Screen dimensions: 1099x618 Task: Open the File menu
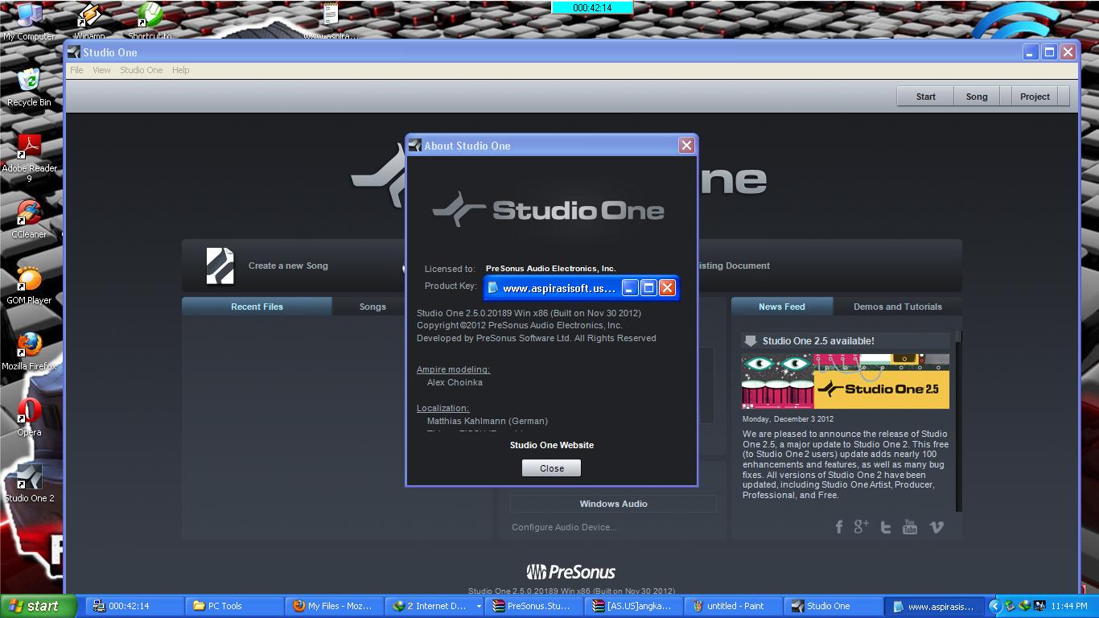(x=76, y=70)
